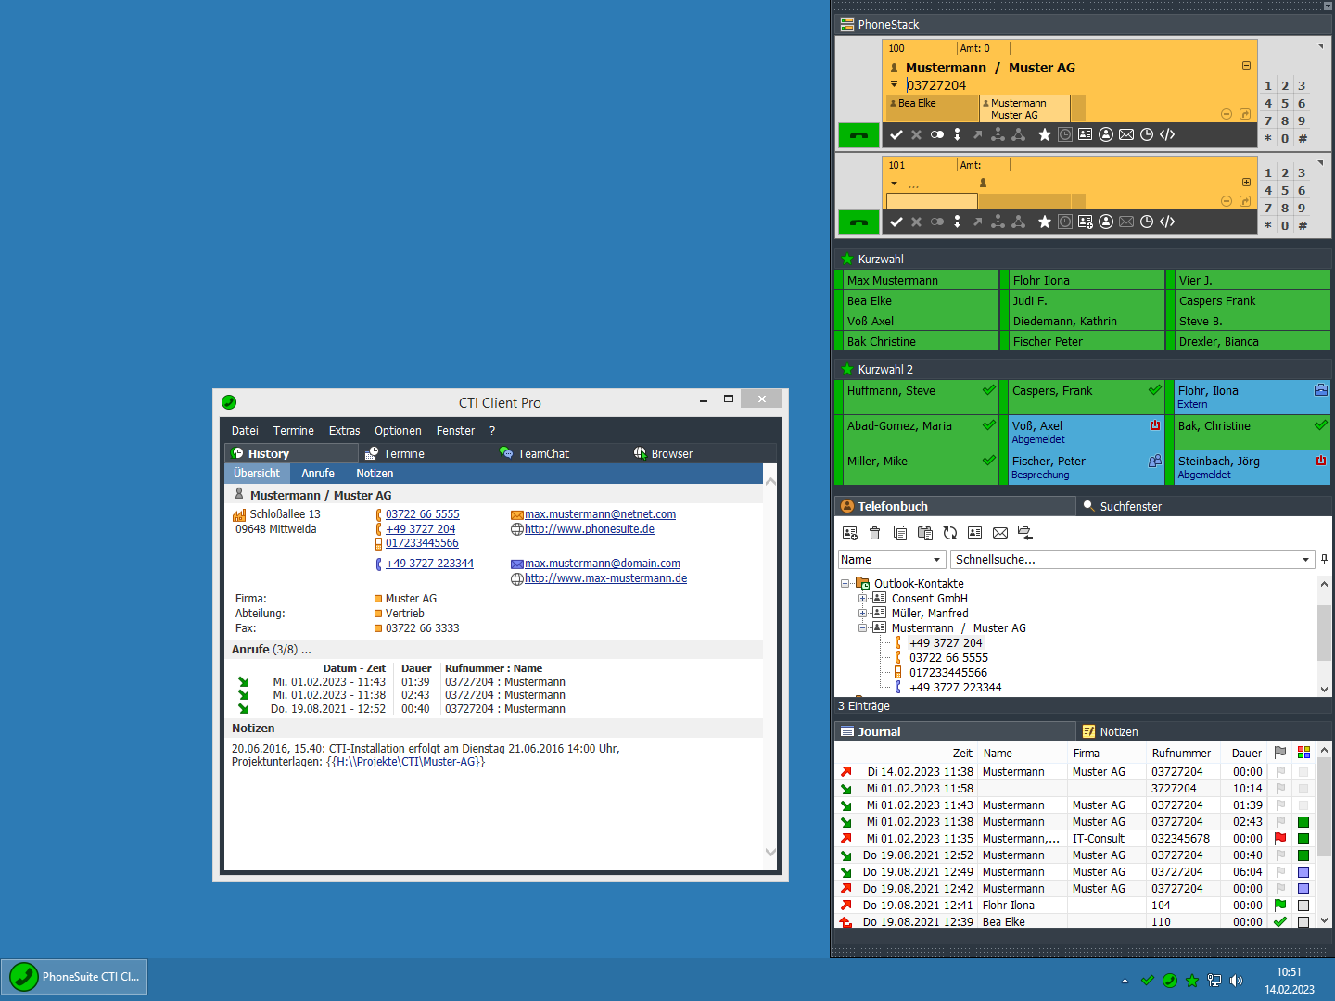
Task: Toggle flag on 14.02.2023 journal entry
Action: (1280, 772)
